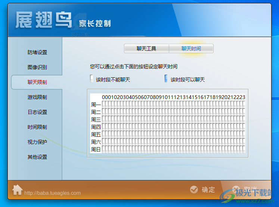This screenshot has height=207, width=279.
Task: Toggle the first 00 hour cell for 周三
Action: 104,120
